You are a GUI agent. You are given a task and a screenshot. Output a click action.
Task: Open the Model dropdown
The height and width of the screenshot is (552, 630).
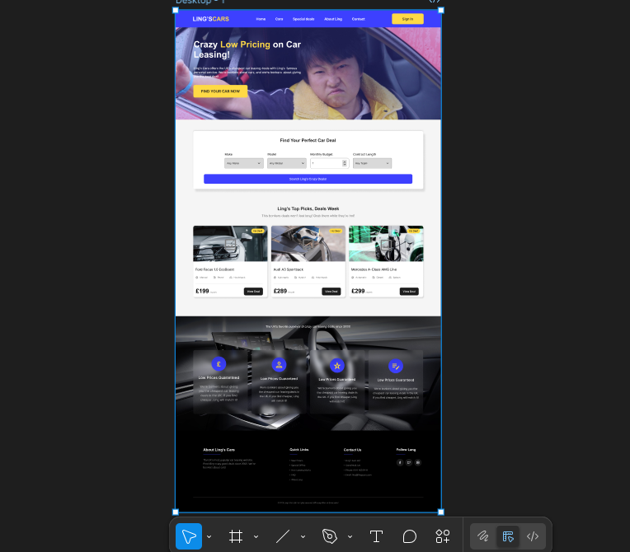[x=287, y=163]
